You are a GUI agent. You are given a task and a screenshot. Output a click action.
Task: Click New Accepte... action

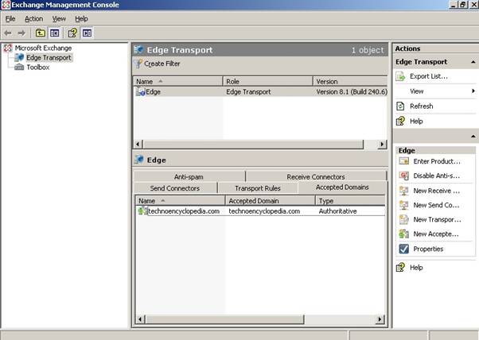click(436, 234)
